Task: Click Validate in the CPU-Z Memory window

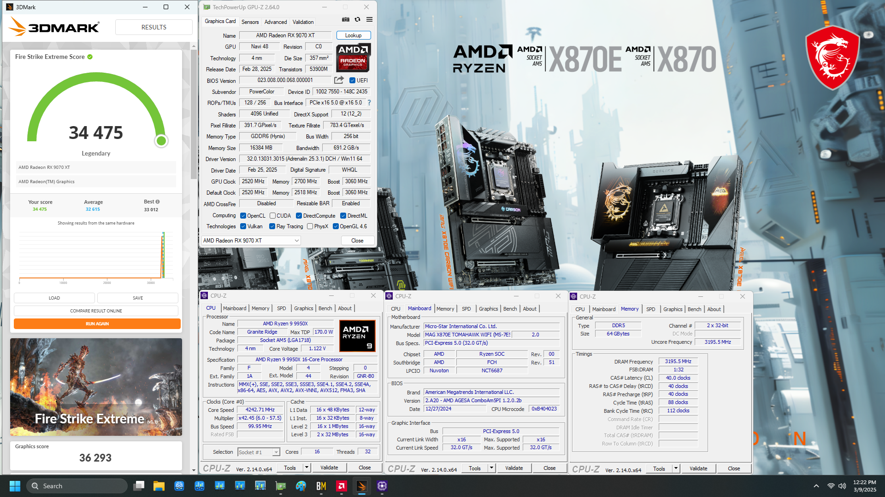Action: (x=698, y=468)
